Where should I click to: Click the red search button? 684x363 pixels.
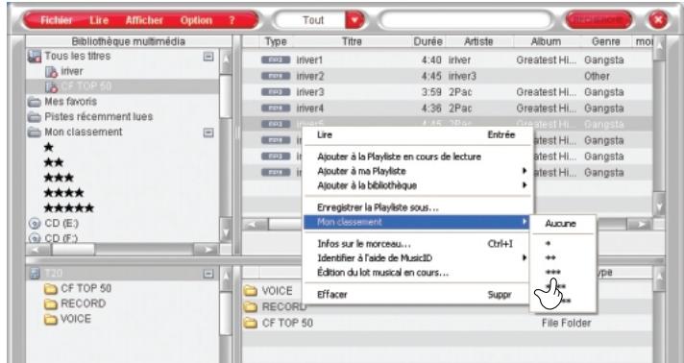pyautogui.click(x=598, y=20)
